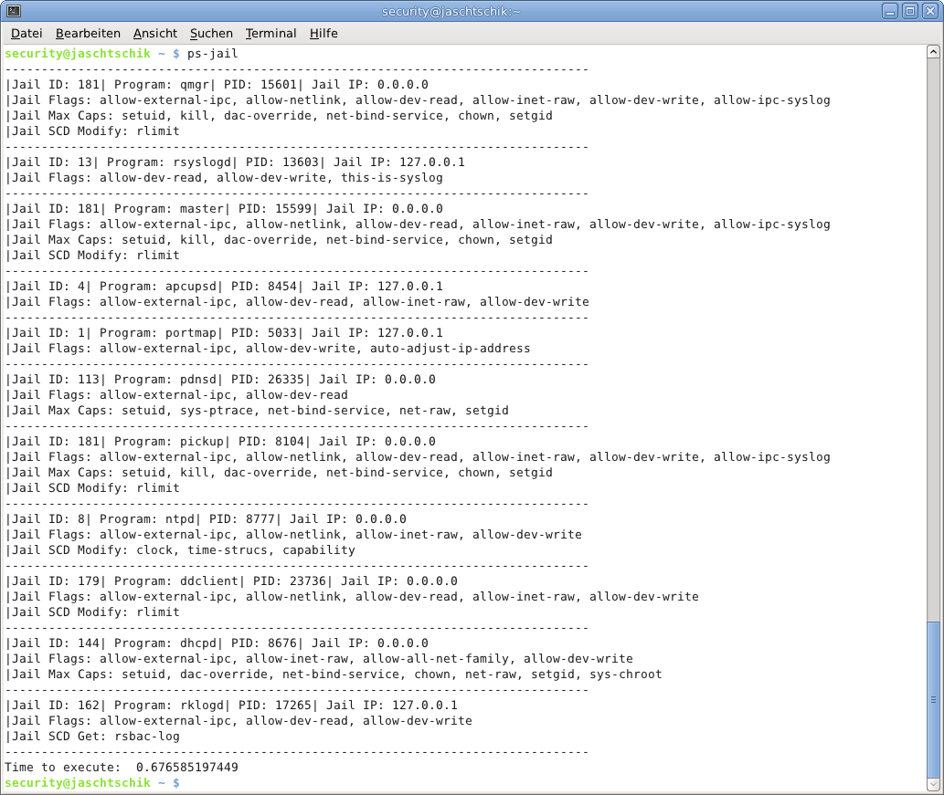Click the vertical scrollbar thumb
The width and height of the screenshot is (944, 795).
(x=933, y=699)
